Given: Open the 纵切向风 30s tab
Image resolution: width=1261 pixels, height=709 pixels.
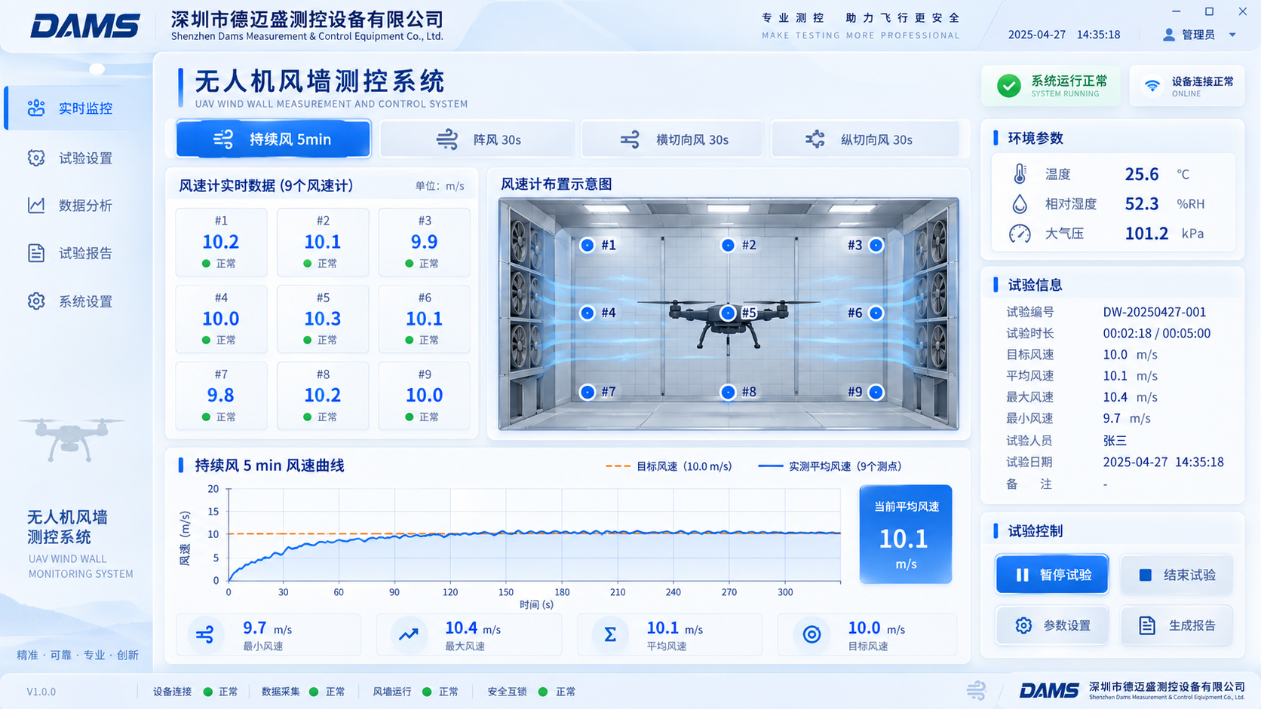Looking at the screenshot, I should coord(865,139).
